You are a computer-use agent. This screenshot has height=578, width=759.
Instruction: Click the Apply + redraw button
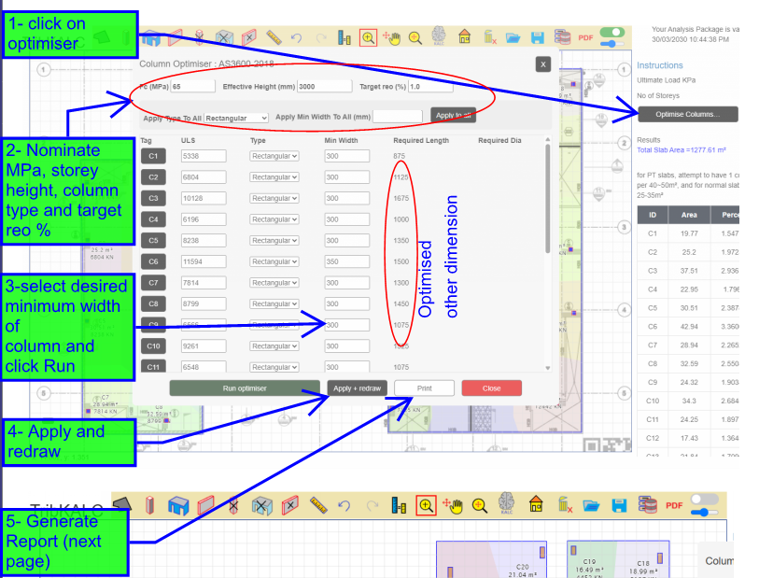358,388
